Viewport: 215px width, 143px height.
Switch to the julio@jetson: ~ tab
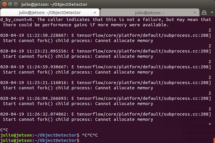tap(150, 13)
